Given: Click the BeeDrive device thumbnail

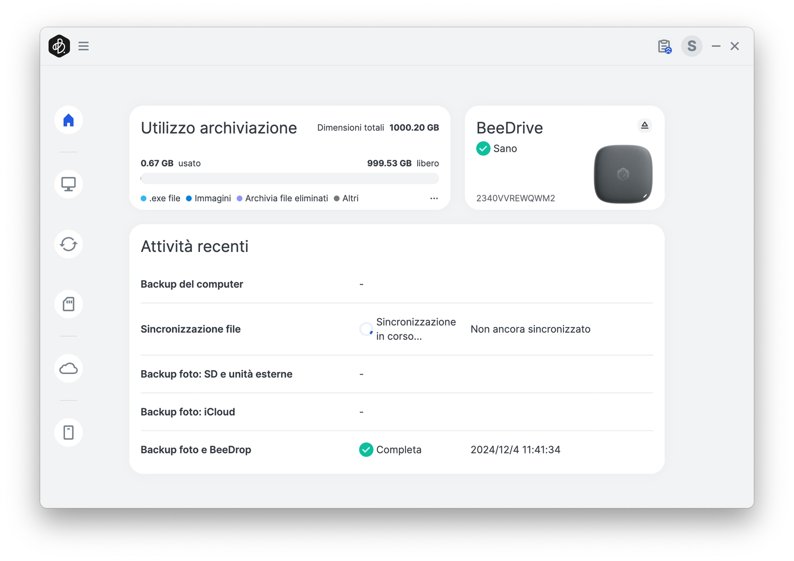Looking at the screenshot, I should click(x=623, y=174).
